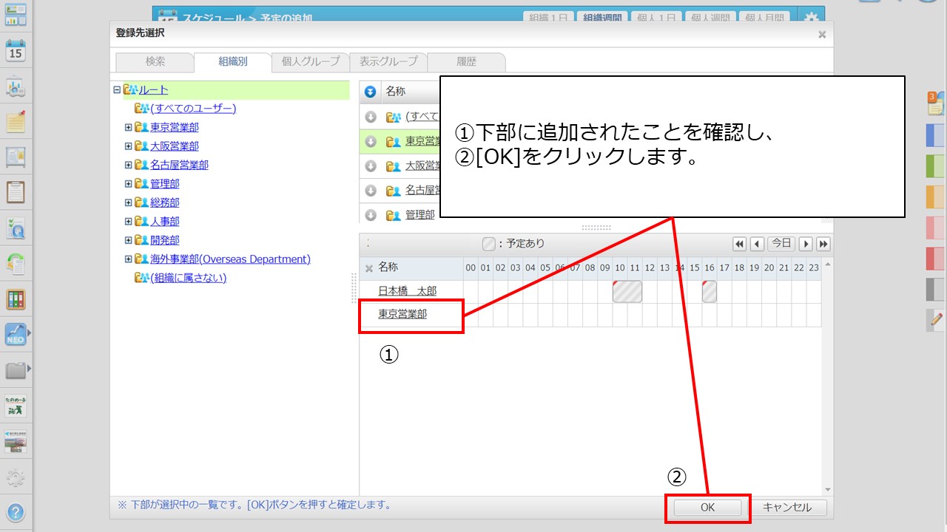Click the clipboard icon in the left sidebar
Image resolution: width=947 pixels, height=532 pixels.
pos(16,191)
